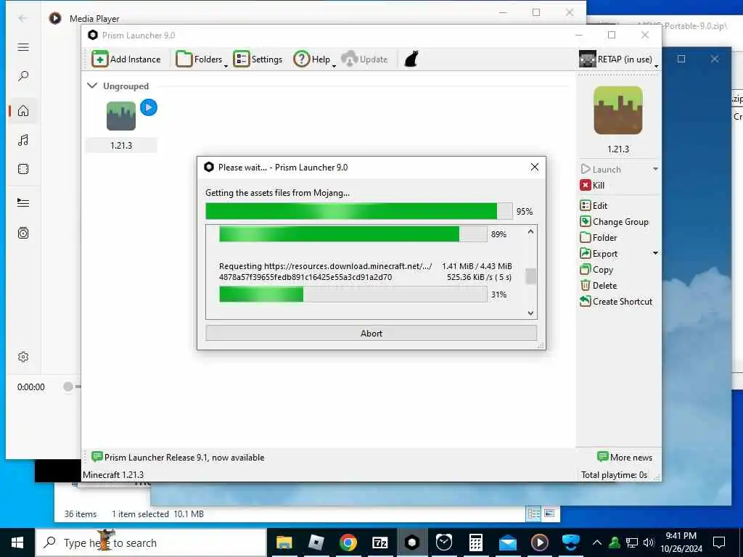Image resolution: width=743 pixels, height=557 pixels.
Task: Click Add Instance in Prism Launcher toolbar
Action: [x=126, y=59]
